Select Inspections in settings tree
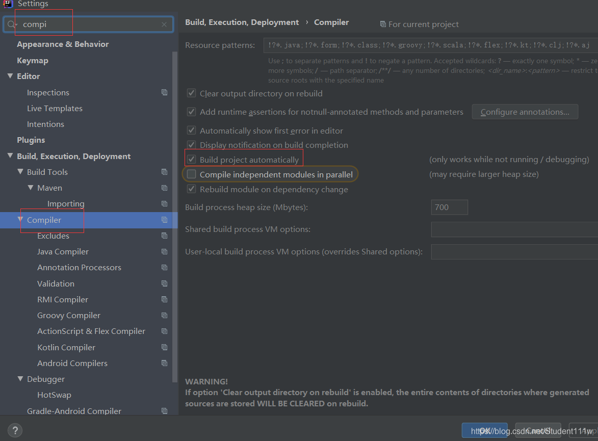Image resolution: width=598 pixels, height=441 pixels. [48, 93]
